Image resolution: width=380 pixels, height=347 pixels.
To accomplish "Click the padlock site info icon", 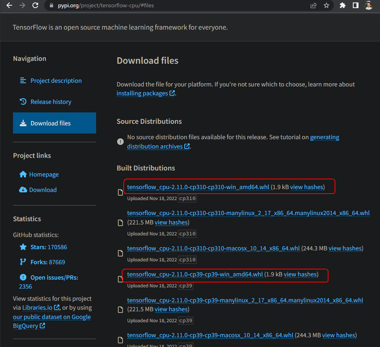I will coord(52,5).
